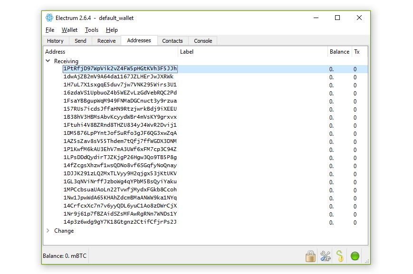Viewport: 413px width, 274px height.
Task: Select address 1H7uL7X1sxgqE5duv7jw7VNK295Wirs3U1
Action: click(120, 85)
